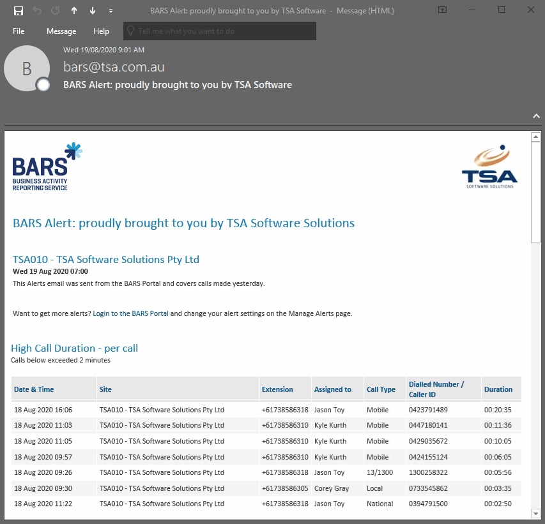Click the presence status circle on avatar
Image resolution: width=545 pixels, height=524 pixels.
point(43,85)
